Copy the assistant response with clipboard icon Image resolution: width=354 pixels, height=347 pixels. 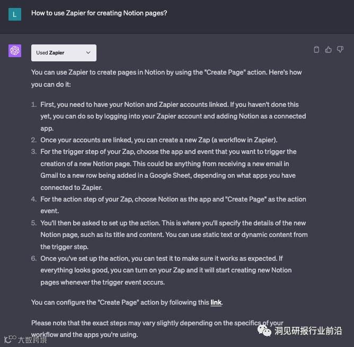pyautogui.click(x=316, y=50)
